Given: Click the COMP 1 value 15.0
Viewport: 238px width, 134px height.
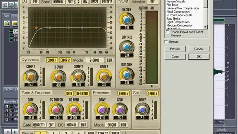Looking at the screenshot, I should coord(30,84).
